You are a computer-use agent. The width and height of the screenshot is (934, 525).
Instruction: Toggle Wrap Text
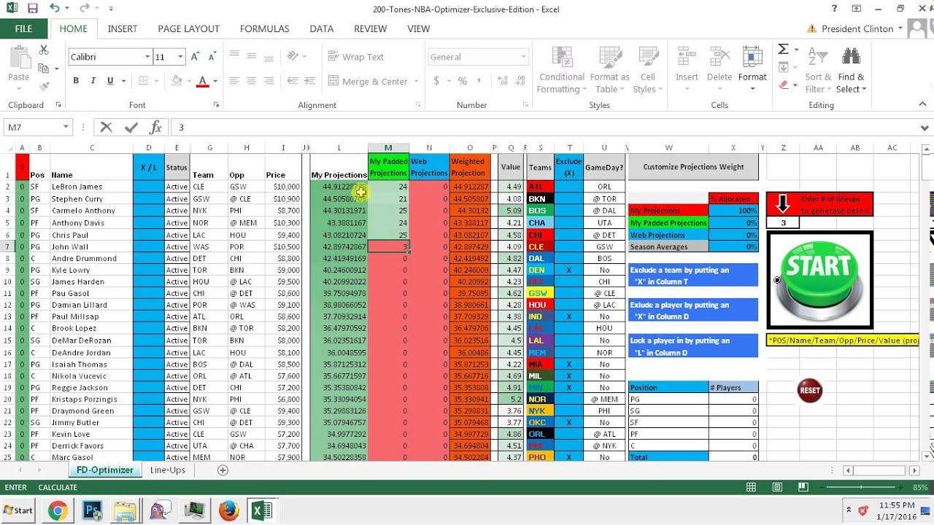click(355, 57)
